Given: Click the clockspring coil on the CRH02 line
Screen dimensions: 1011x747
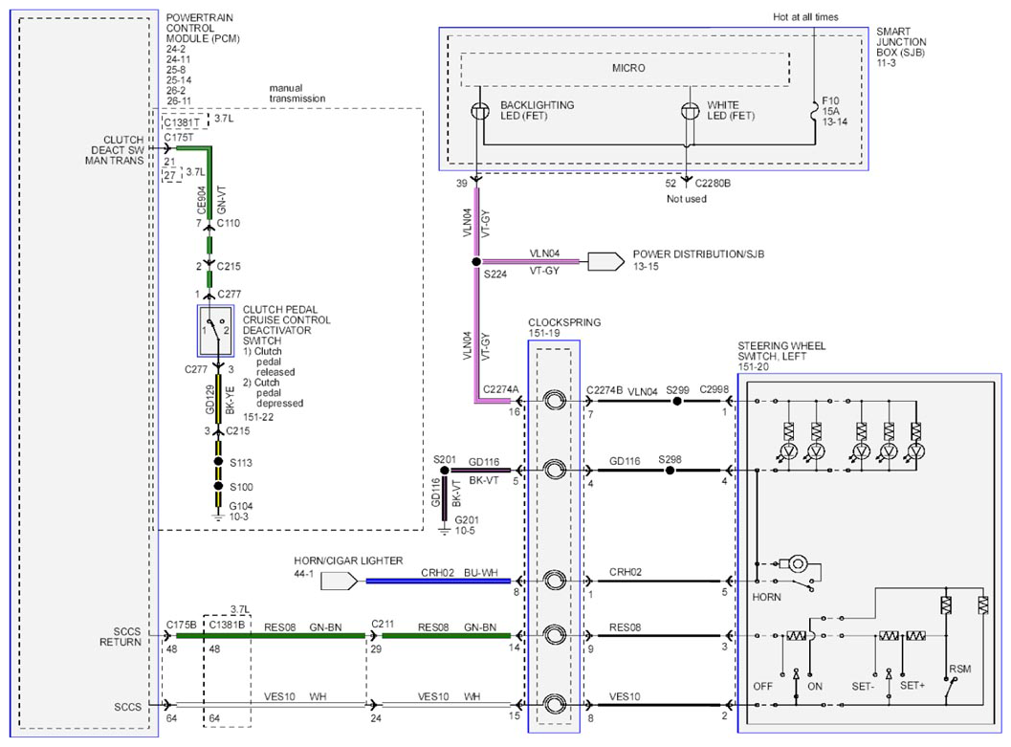Looking at the screenshot, I should coord(555,580).
